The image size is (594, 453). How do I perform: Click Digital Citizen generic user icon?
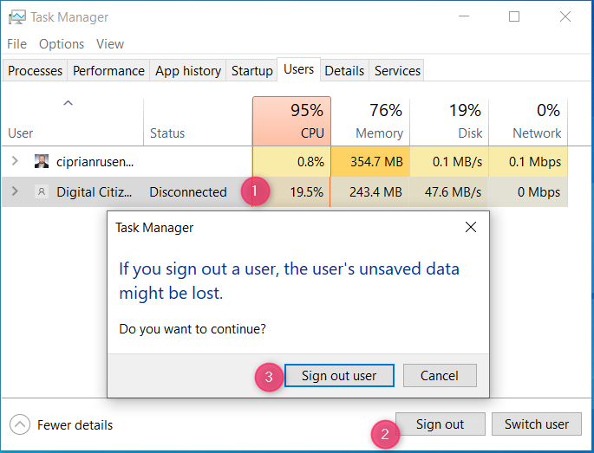(x=42, y=192)
